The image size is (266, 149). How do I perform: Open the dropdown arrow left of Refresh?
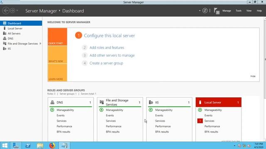pos(199,11)
